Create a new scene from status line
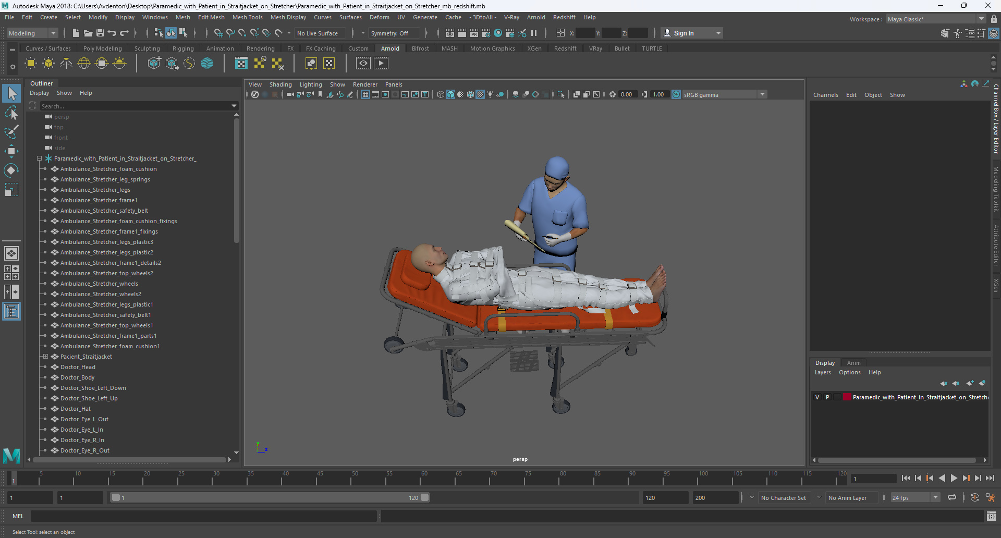Screen dimensions: 1001x538 [76, 33]
